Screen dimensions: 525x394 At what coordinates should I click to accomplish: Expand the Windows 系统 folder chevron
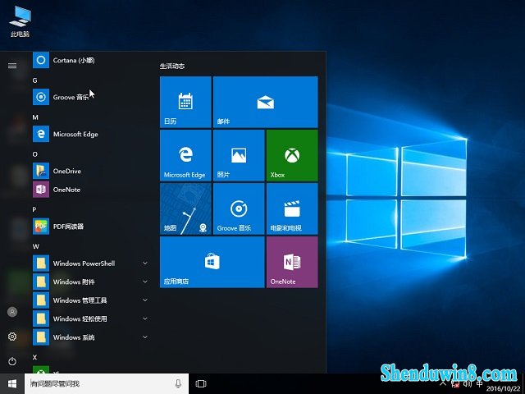145,337
